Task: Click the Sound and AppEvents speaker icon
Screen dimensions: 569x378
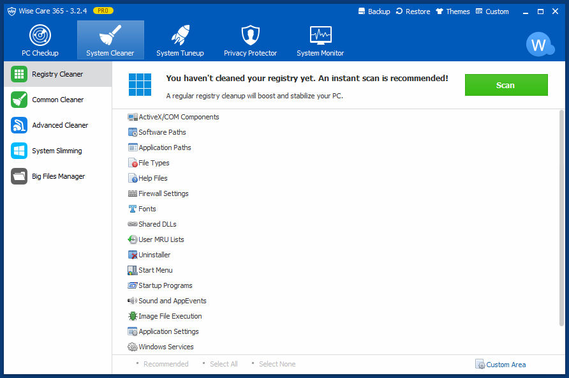Action: point(133,301)
